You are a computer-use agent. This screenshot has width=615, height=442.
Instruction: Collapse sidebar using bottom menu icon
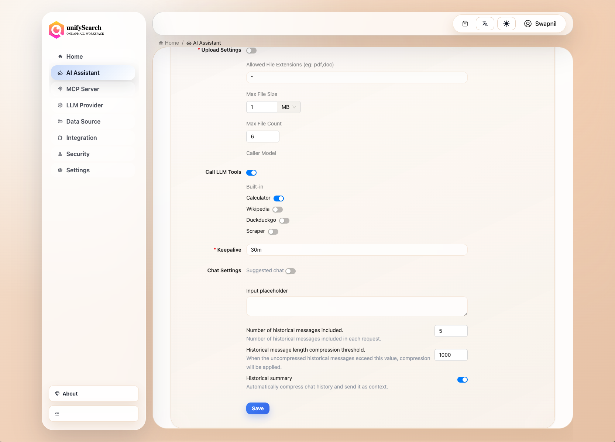coord(57,414)
